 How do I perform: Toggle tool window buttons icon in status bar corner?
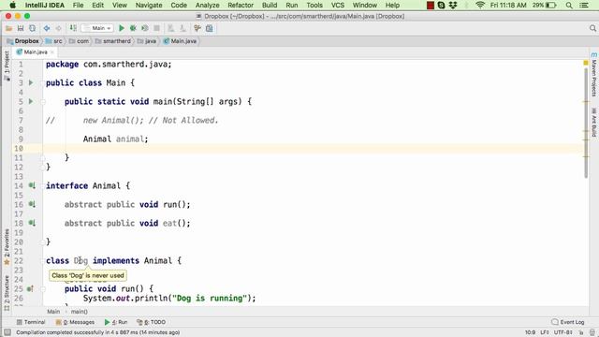click(7, 332)
